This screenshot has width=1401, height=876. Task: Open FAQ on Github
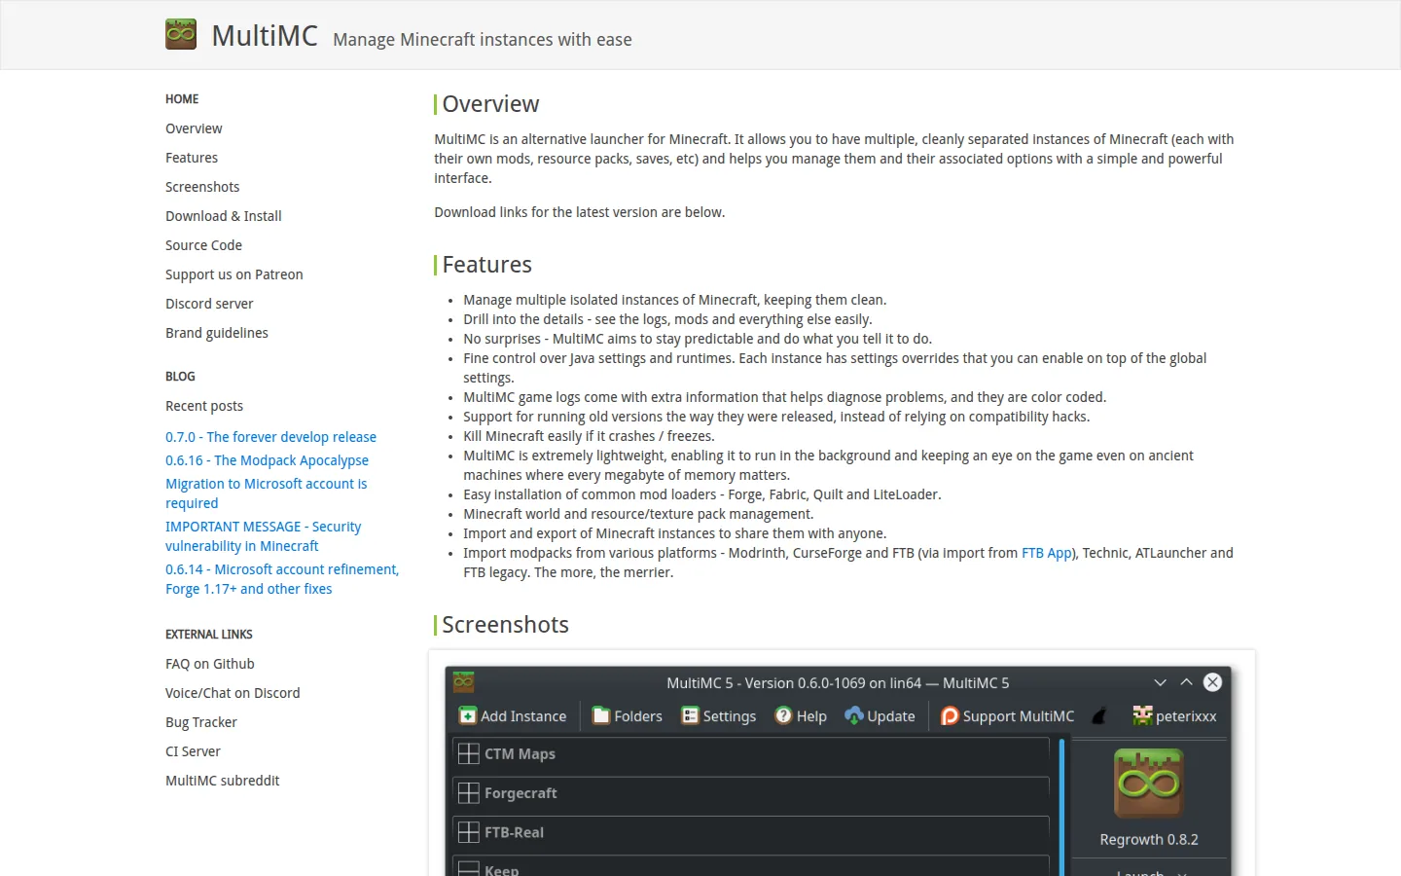210,664
